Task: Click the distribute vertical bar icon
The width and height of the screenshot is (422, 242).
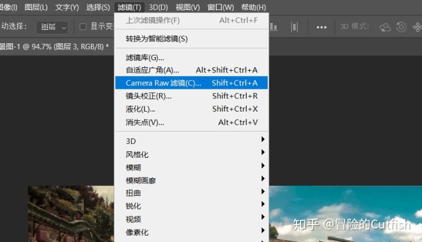Action: click(x=294, y=27)
